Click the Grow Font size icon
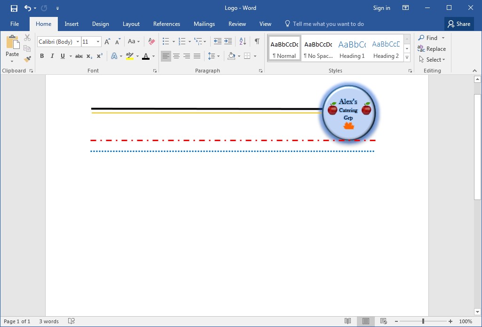This screenshot has height=327, width=482. coord(107,42)
